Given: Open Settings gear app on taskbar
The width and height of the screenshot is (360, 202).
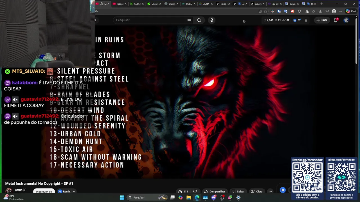Looking at the screenshot, I should pyautogui.click(x=238, y=198).
